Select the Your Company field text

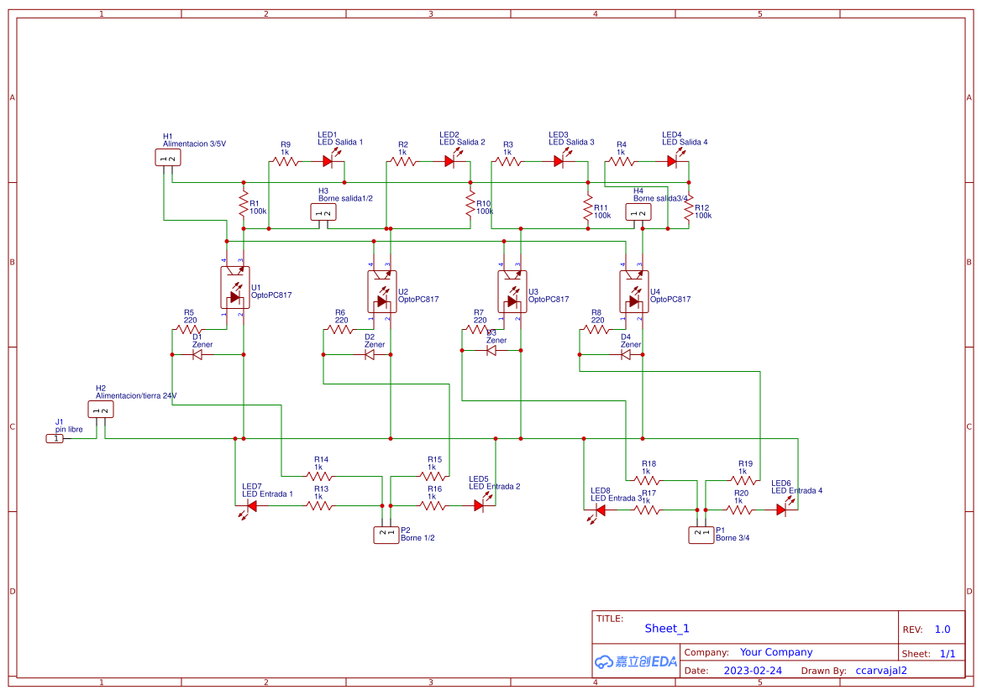(776, 652)
